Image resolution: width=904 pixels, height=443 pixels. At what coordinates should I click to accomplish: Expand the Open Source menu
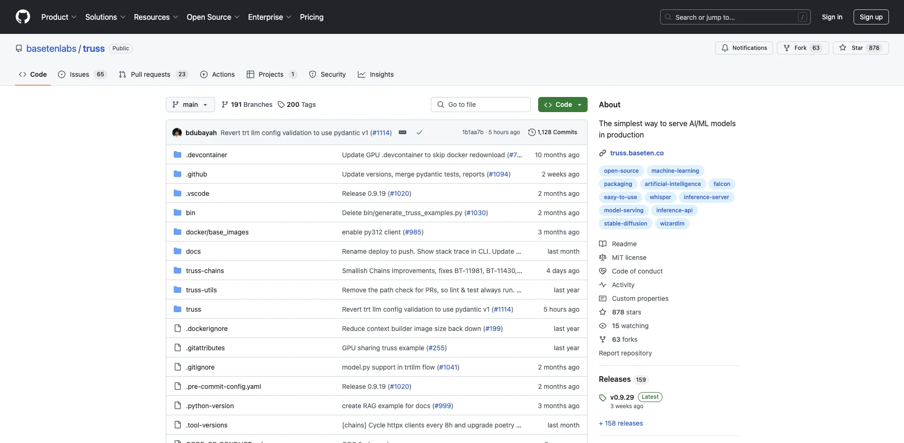[213, 17]
